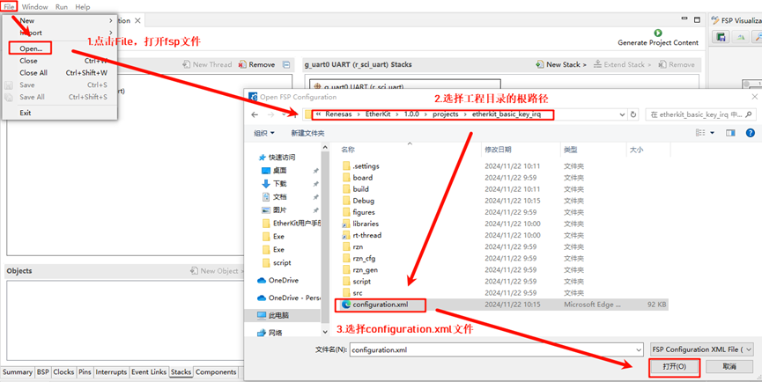Click the collapse icon beside Threads Remove
The image size is (762, 382).
[x=286, y=64]
